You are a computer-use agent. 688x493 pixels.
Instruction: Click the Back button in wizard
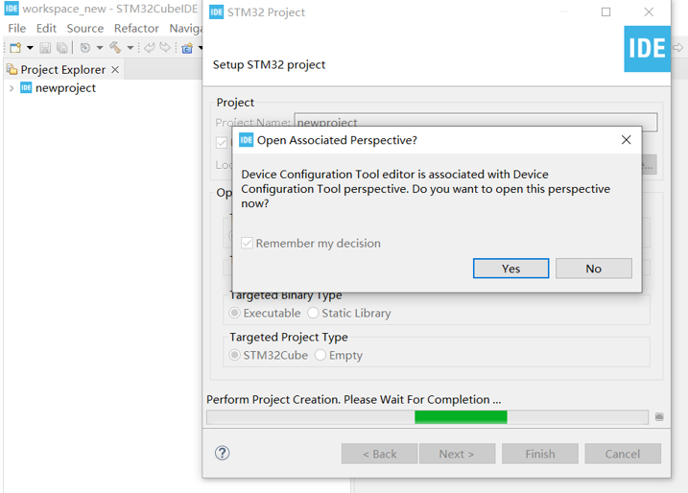click(379, 454)
